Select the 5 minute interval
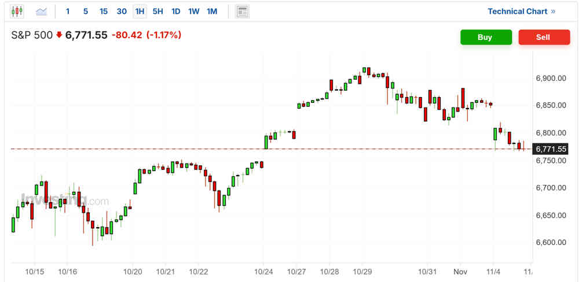 (x=86, y=11)
